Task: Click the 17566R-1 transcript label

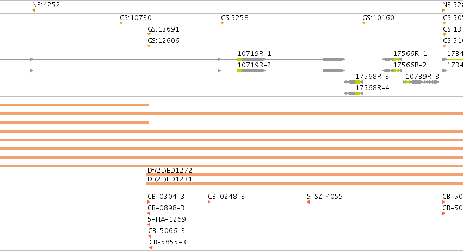Action: tap(410, 54)
